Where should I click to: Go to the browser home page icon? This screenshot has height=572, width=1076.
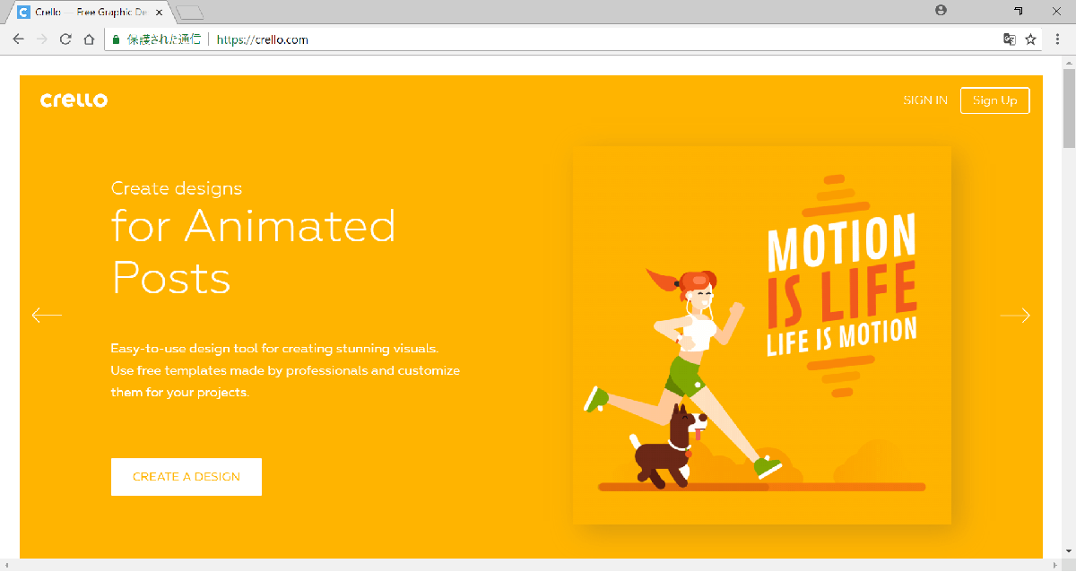89,39
